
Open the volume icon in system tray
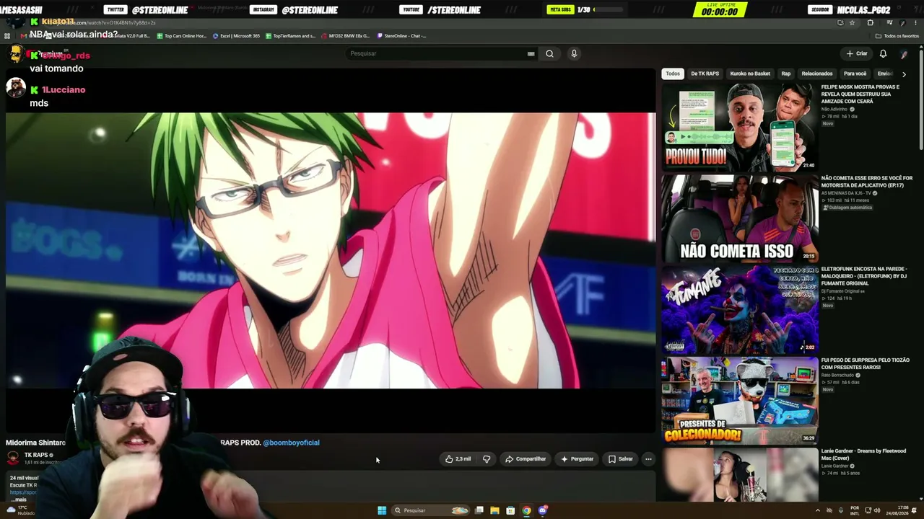point(877,510)
